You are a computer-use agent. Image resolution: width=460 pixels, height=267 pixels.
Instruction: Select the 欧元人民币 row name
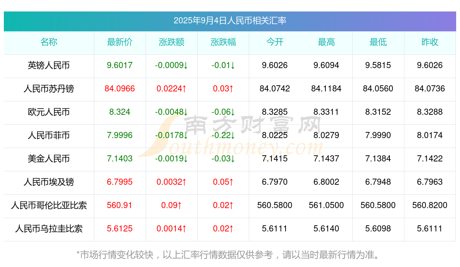click(49, 112)
